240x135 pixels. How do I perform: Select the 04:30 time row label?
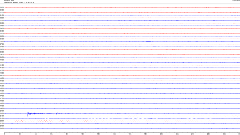[x=2, y=31]
